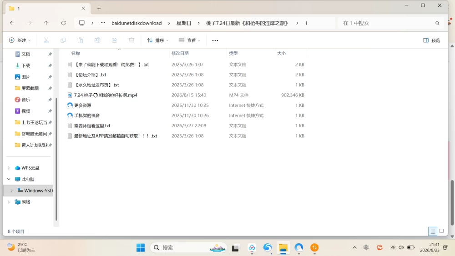Go back to the previous folder

click(12, 23)
